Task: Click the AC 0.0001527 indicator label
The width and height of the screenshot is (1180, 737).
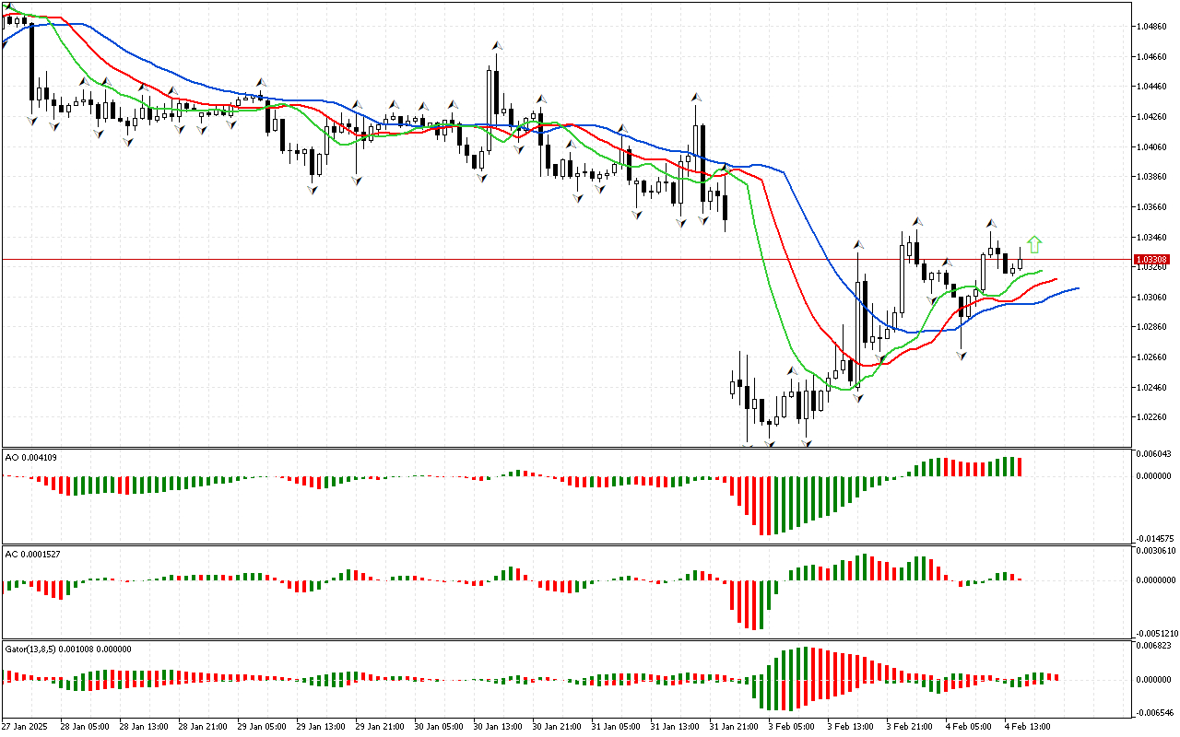Action: (33, 554)
